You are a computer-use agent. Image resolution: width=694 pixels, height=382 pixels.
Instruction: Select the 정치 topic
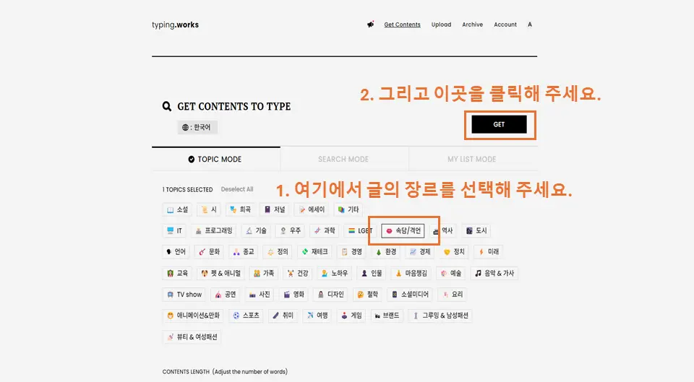(x=455, y=252)
